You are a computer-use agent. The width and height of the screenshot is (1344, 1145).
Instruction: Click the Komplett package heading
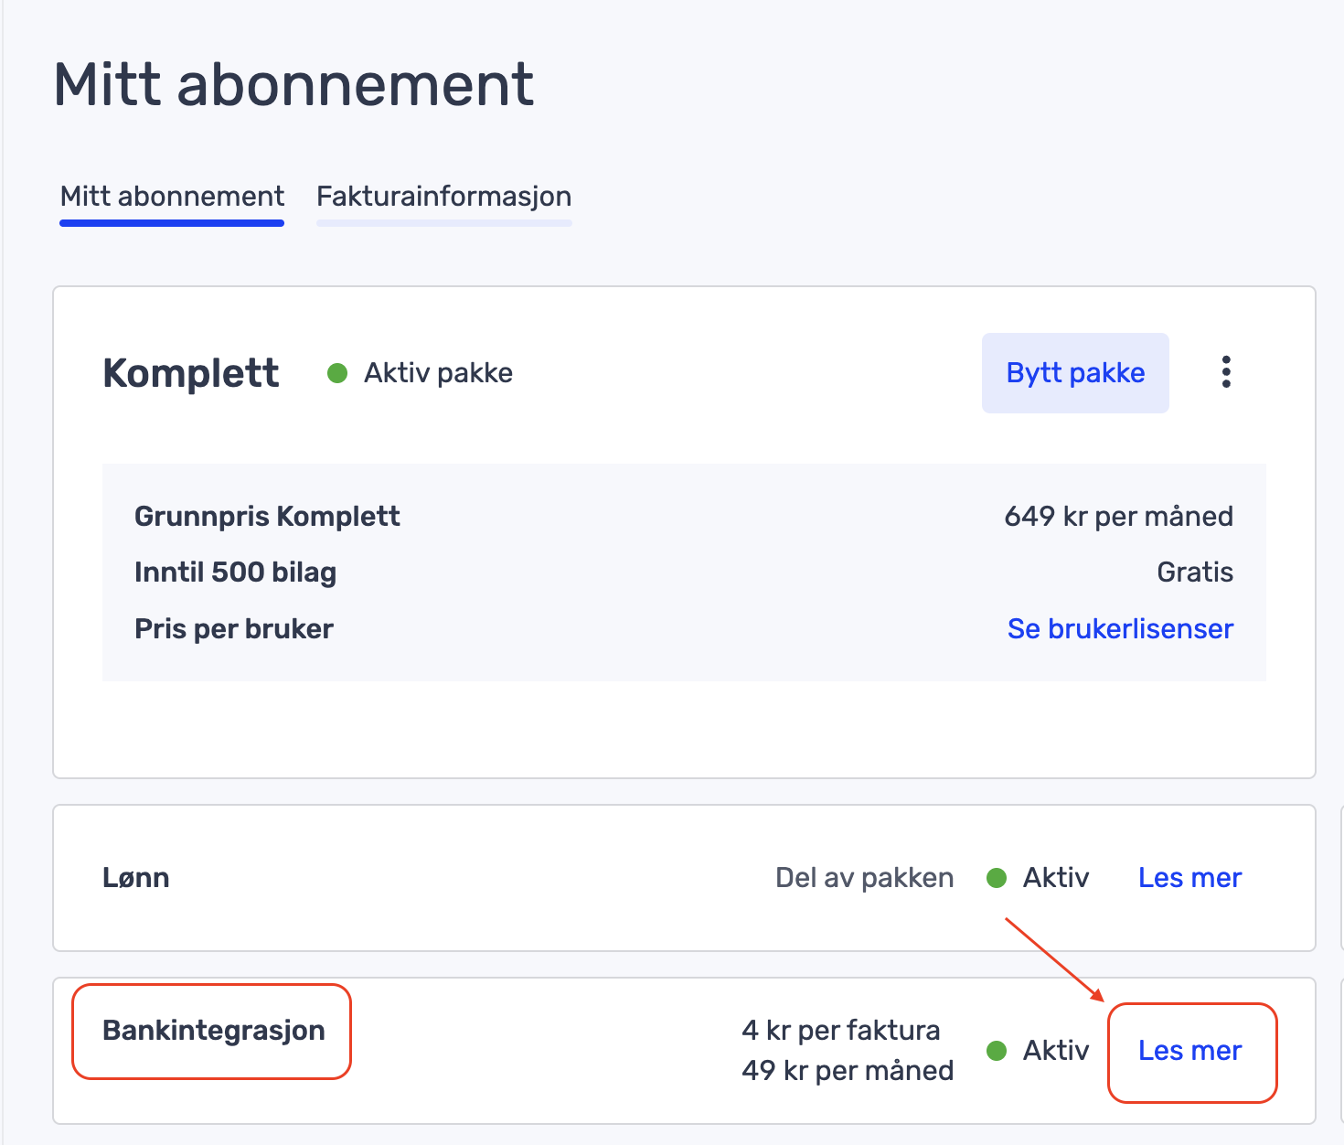[191, 373]
